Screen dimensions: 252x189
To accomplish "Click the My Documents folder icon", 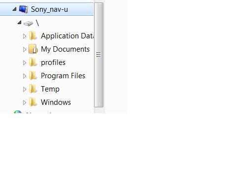I will [x=33, y=49].
